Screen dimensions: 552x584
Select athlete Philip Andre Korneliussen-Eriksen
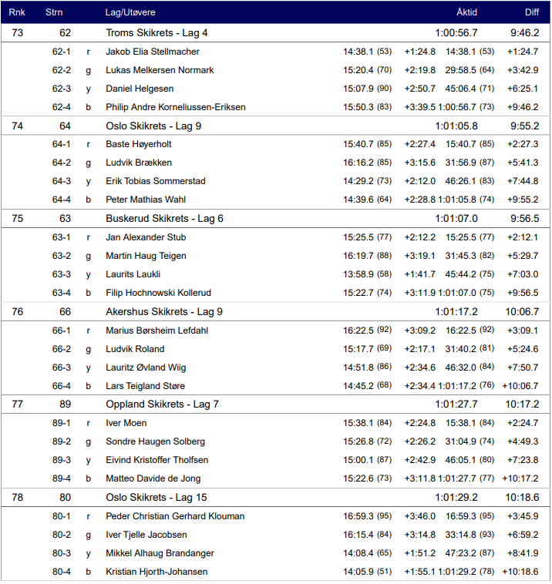pyautogui.click(x=176, y=107)
